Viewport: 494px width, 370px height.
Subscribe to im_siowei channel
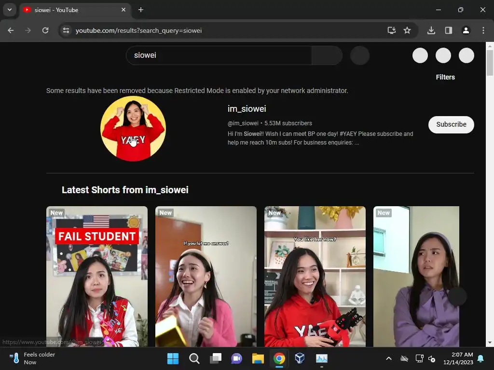tap(451, 125)
